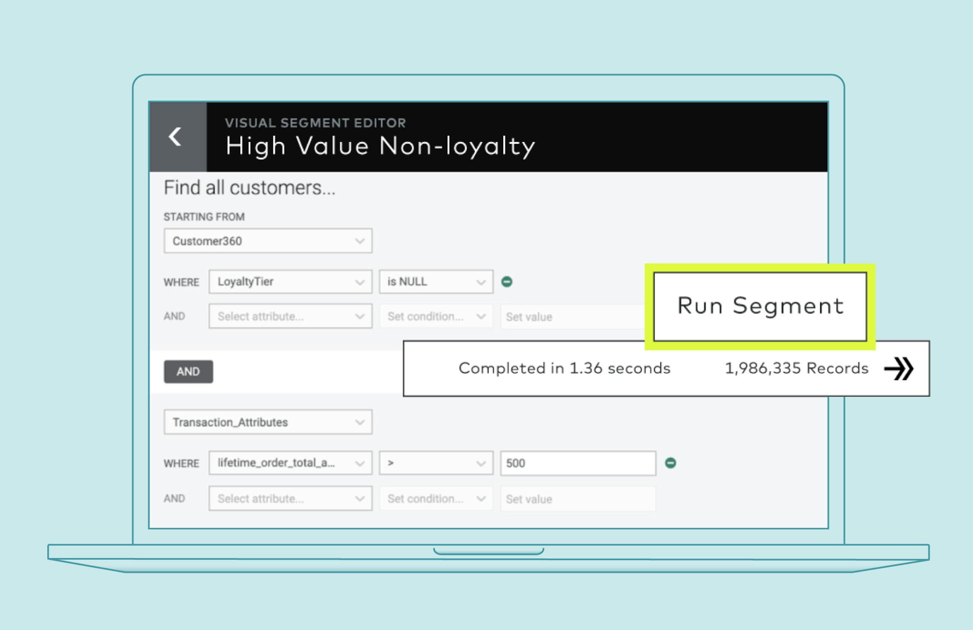Open the Customer360 starting table dropdown

click(268, 241)
